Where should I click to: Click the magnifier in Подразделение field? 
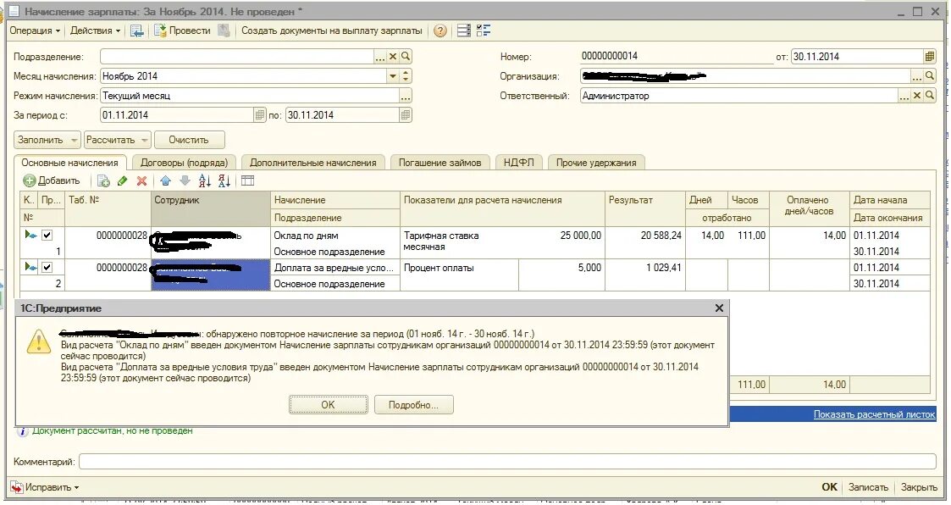[x=406, y=57]
